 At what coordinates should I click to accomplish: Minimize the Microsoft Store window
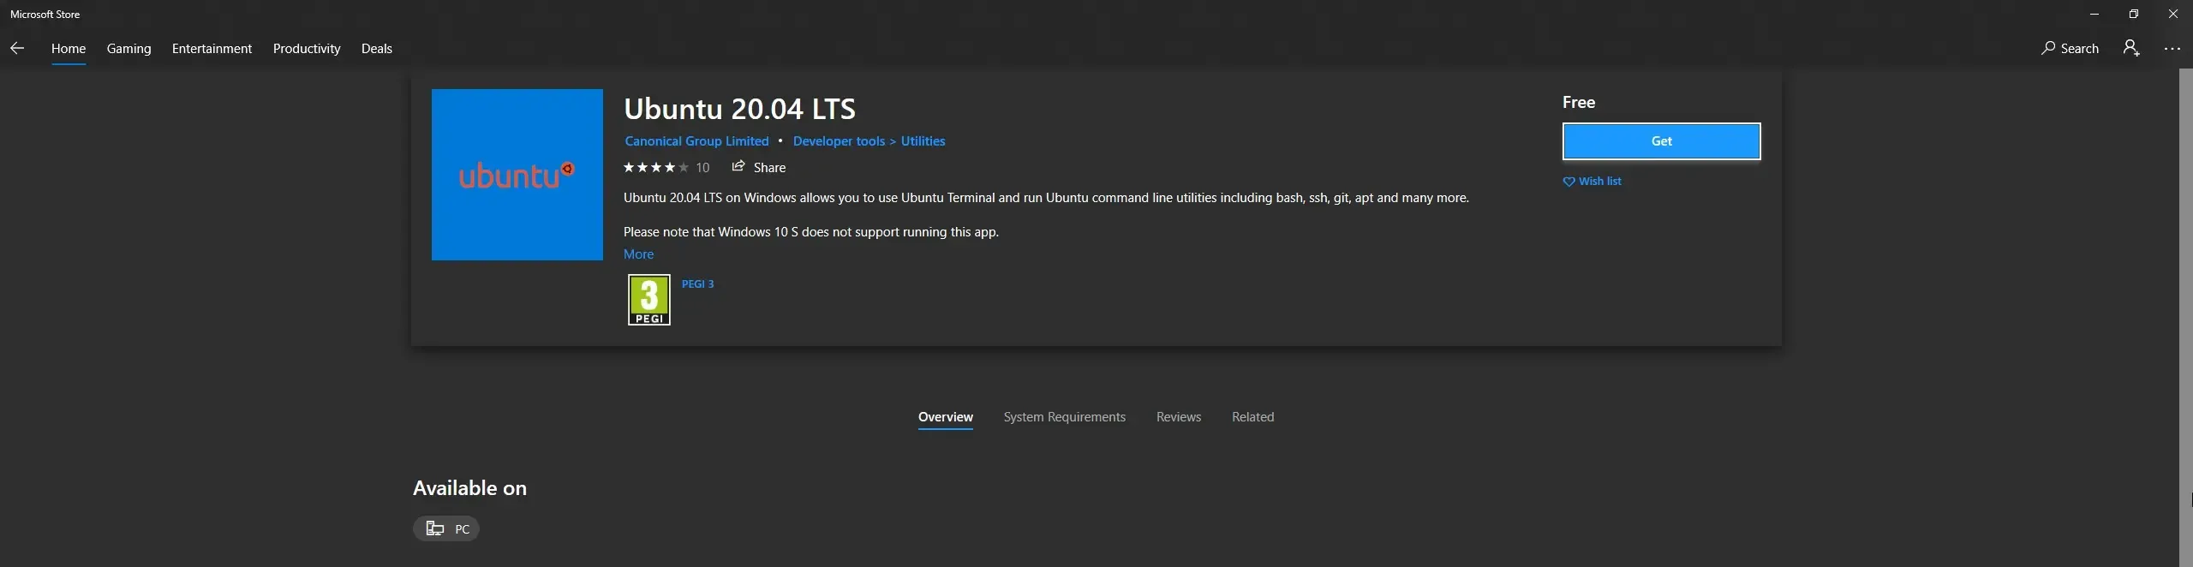(x=2094, y=15)
